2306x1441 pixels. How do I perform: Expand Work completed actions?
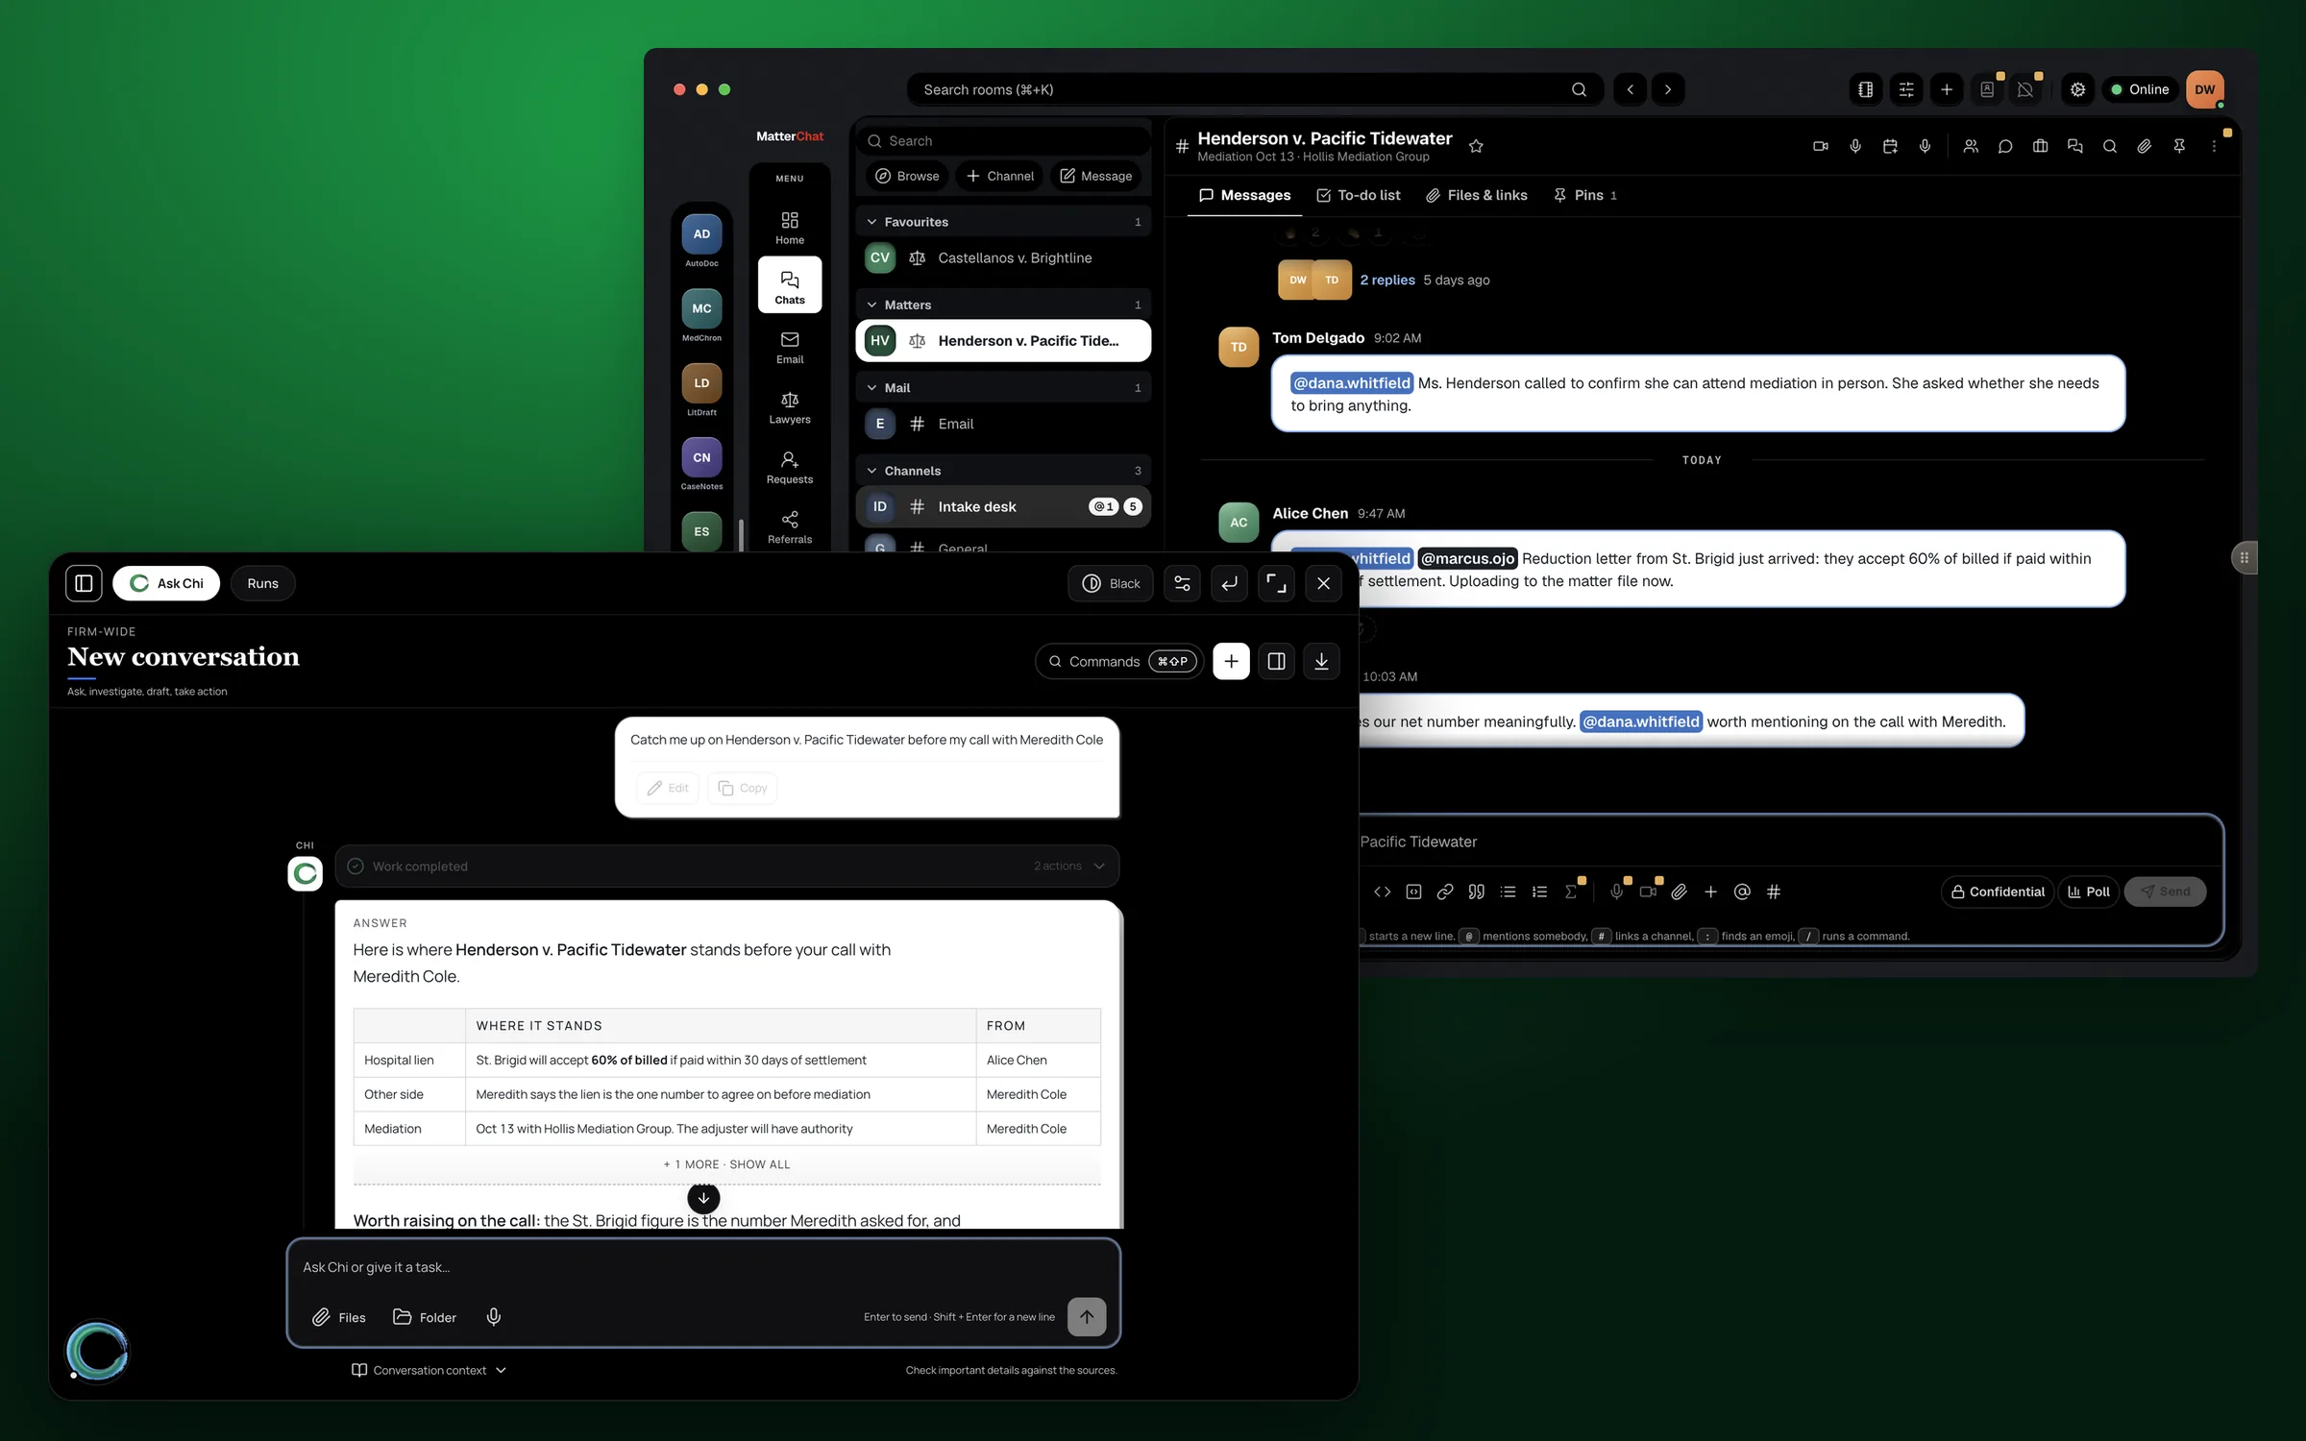pos(727,866)
